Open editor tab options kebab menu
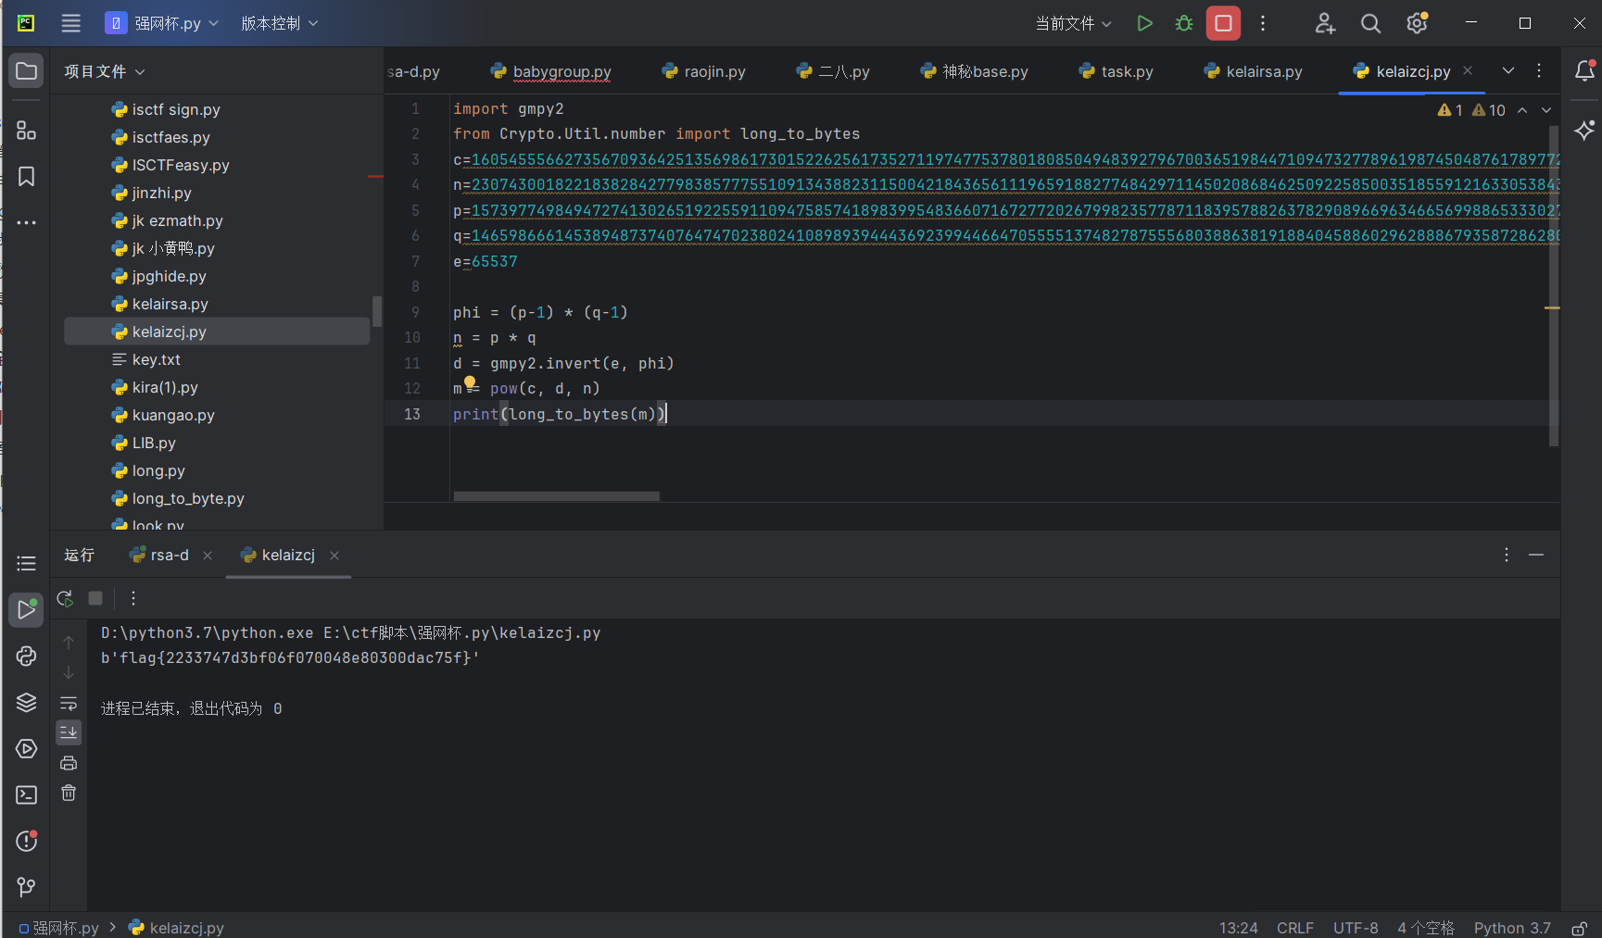1602x938 pixels. pyautogui.click(x=1539, y=70)
